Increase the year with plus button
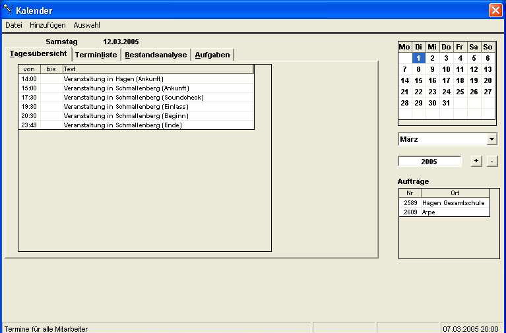 [476, 161]
